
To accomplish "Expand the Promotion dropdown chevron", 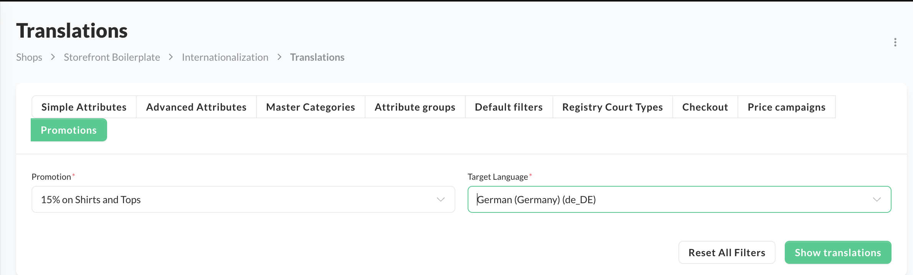I will pyautogui.click(x=440, y=199).
